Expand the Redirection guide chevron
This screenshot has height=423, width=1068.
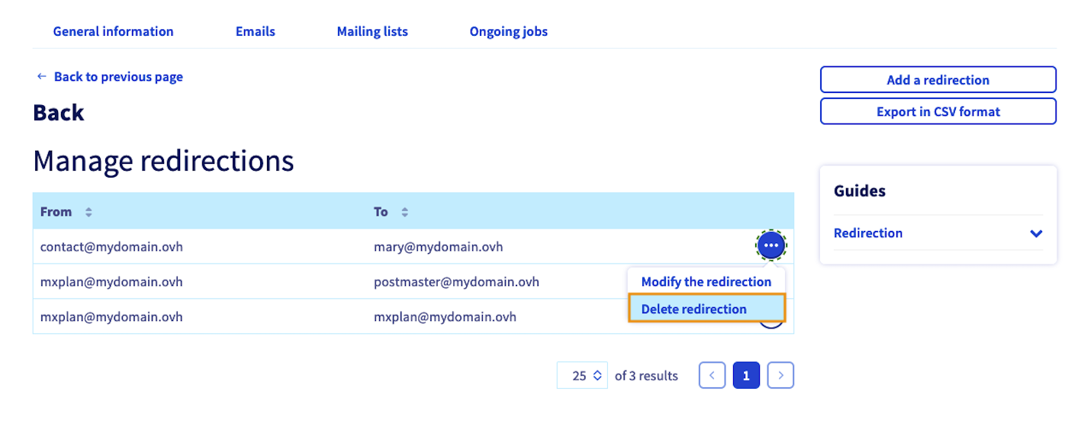(x=1035, y=233)
